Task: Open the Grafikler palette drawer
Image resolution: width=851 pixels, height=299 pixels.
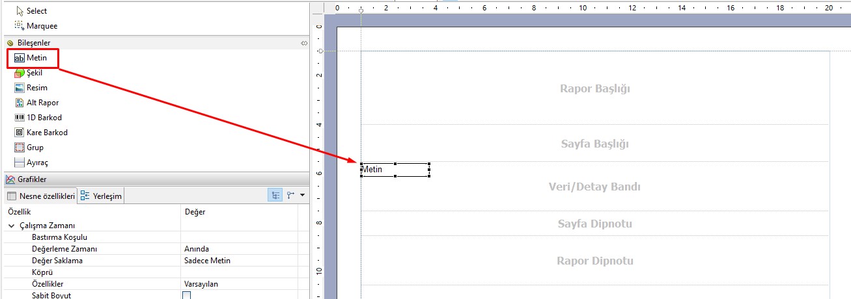Action: (x=155, y=179)
